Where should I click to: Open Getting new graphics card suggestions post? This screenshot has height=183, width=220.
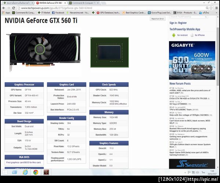188,138
